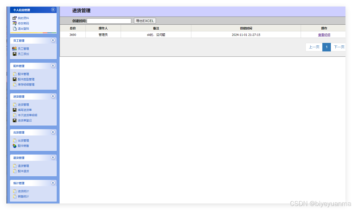Toggle the 退货管理 section chevron
Image resolution: width=352 pixels, height=210 pixels.
pyautogui.click(x=53, y=158)
